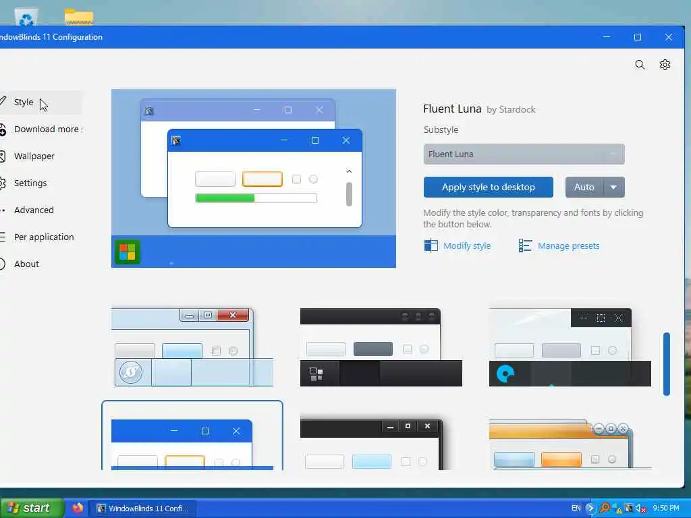
Task: Select the Aero glass style with red close button
Action: pyautogui.click(x=192, y=347)
